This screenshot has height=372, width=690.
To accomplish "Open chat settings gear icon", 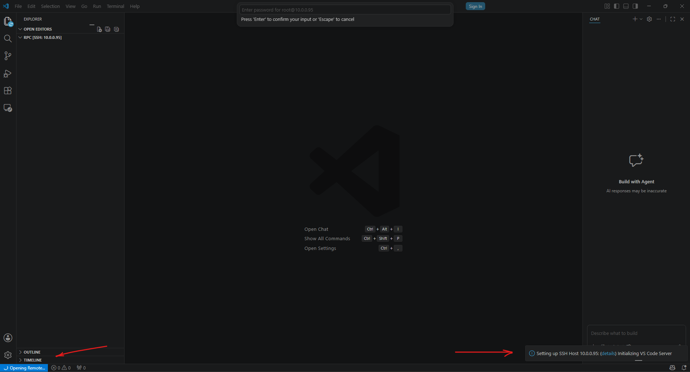I will (649, 19).
